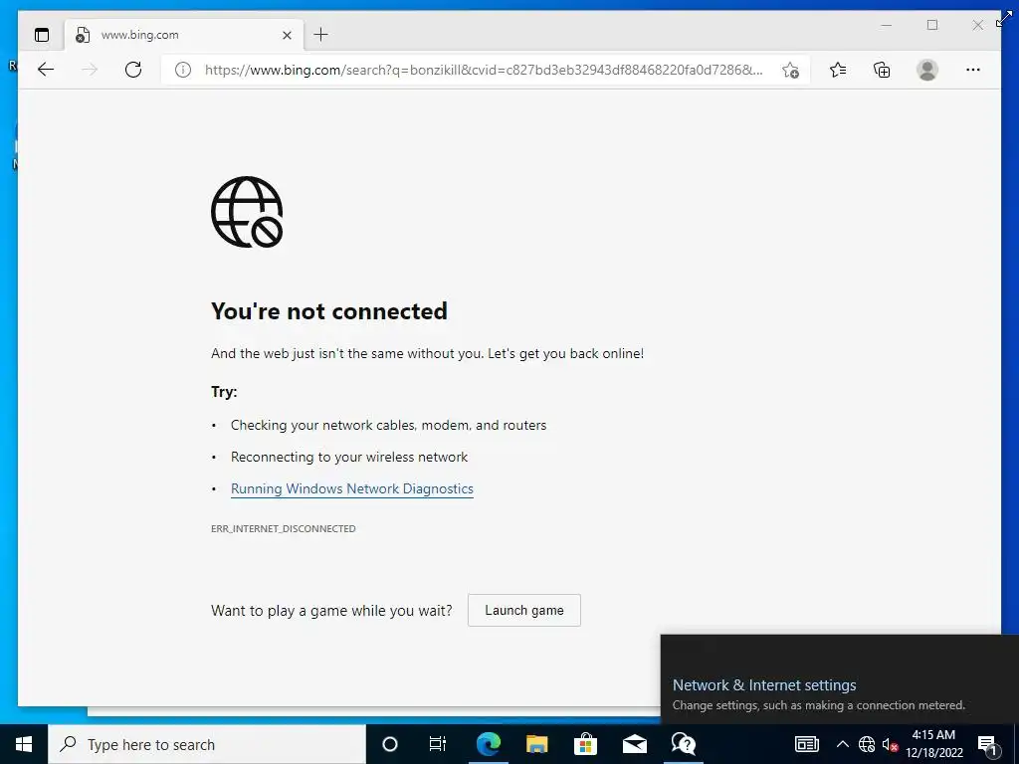The height and width of the screenshot is (764, 1019).
Task: Open File Explorer from taskbar
Action: coord(536,744)
